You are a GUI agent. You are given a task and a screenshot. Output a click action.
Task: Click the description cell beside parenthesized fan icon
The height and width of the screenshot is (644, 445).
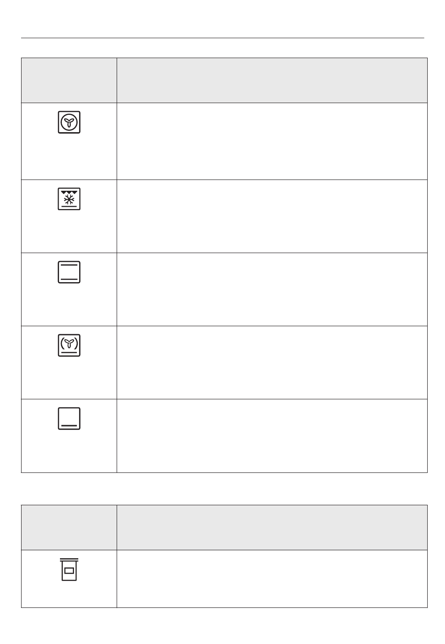tap(272, 362)
